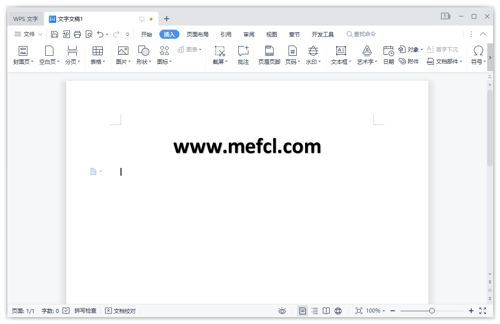Click the Redo arrow icon

[x=116, y=34]
